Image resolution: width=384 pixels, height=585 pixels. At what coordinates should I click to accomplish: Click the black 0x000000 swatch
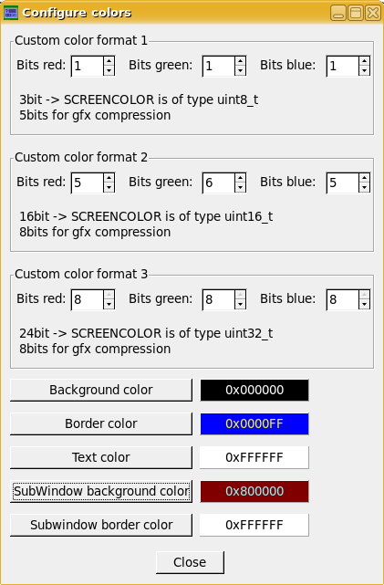click(254, 390)
